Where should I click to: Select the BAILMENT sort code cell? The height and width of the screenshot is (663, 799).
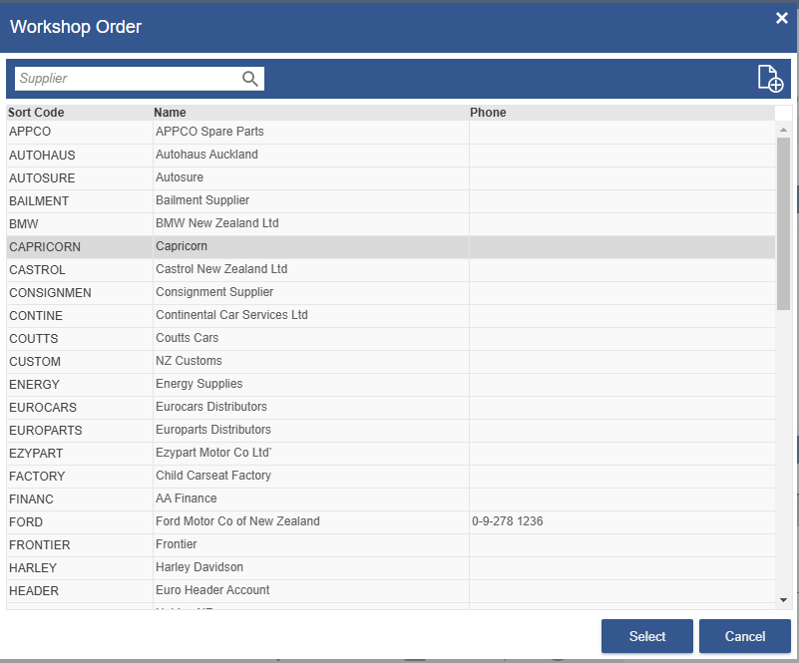coord(80,200)
